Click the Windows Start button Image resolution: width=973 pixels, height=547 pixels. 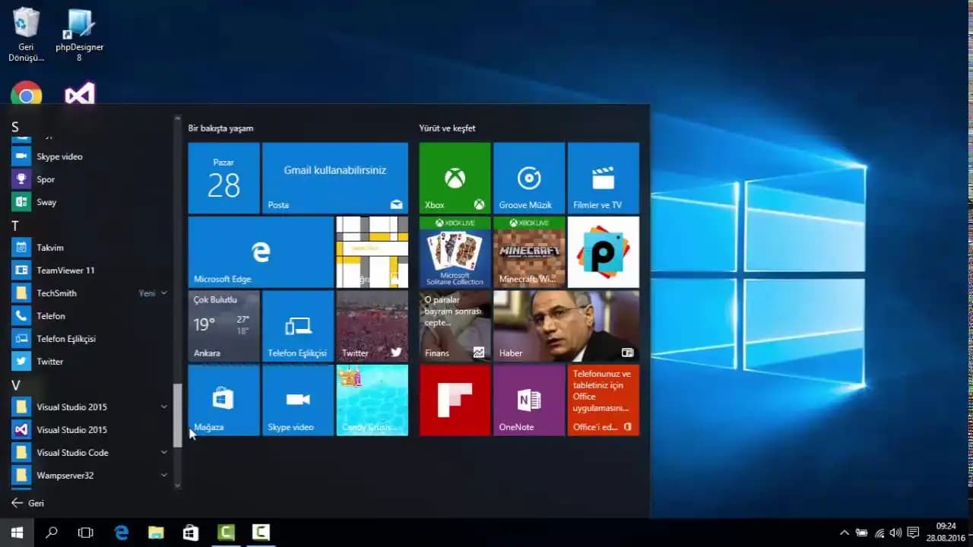coord(17,533)
